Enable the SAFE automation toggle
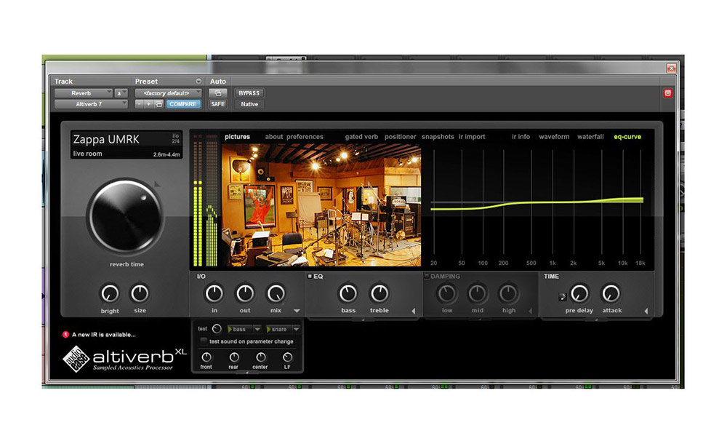This screenshot has width=727, height=444. pyautogui.click(x=218, y=104)
